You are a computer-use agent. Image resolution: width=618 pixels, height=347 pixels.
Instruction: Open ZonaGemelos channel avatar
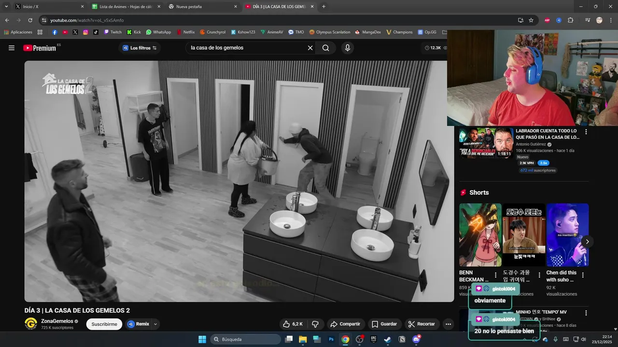pos(31,324)
